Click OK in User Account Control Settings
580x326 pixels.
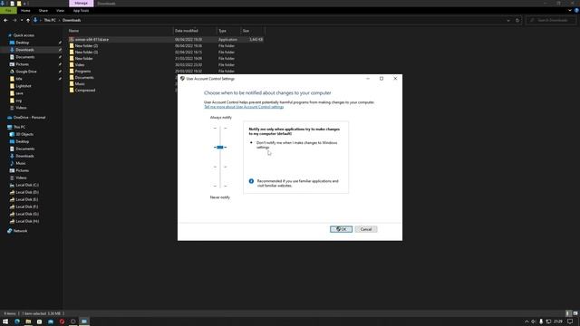point(341,229)
